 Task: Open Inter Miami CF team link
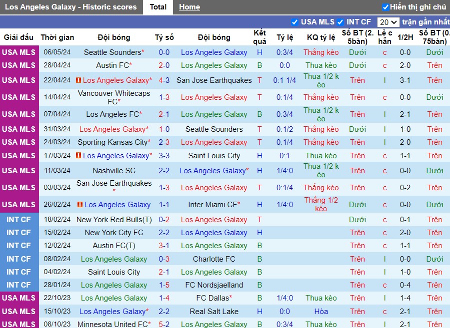212,205
